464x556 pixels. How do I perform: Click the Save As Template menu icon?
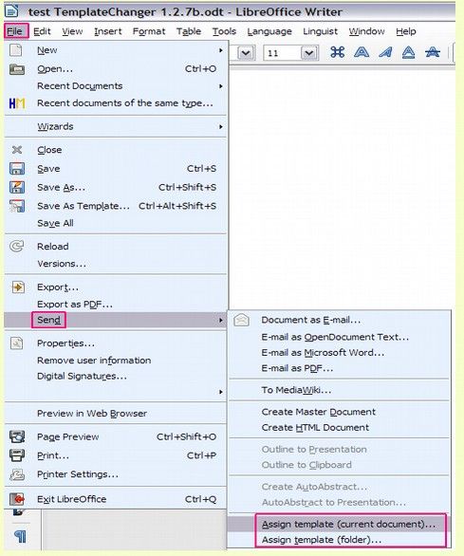click(x=17, y=206)
